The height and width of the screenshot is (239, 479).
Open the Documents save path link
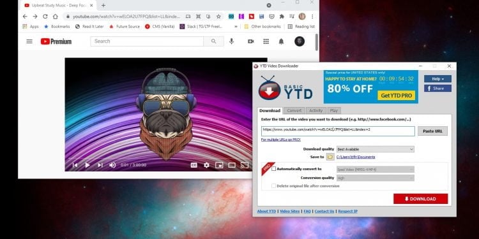(x=356, y=157)
